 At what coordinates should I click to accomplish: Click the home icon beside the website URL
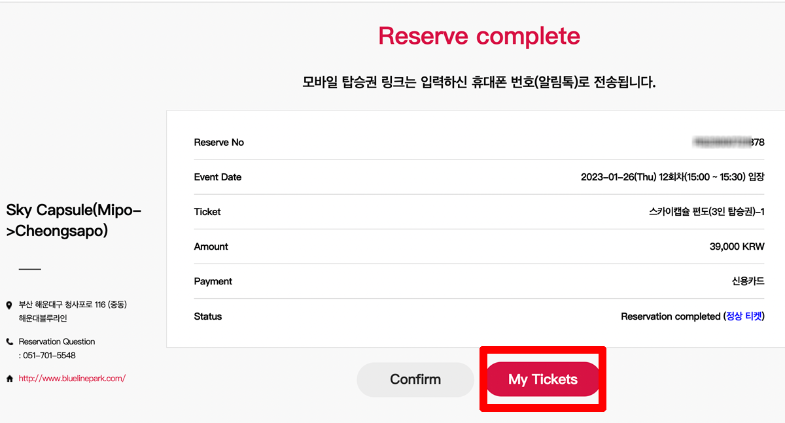(x=9, y=379)
